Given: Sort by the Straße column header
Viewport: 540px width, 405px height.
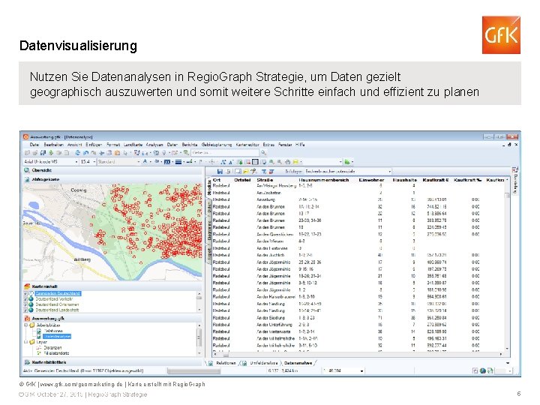Looking at the screenshot, I should click(265, 180).
